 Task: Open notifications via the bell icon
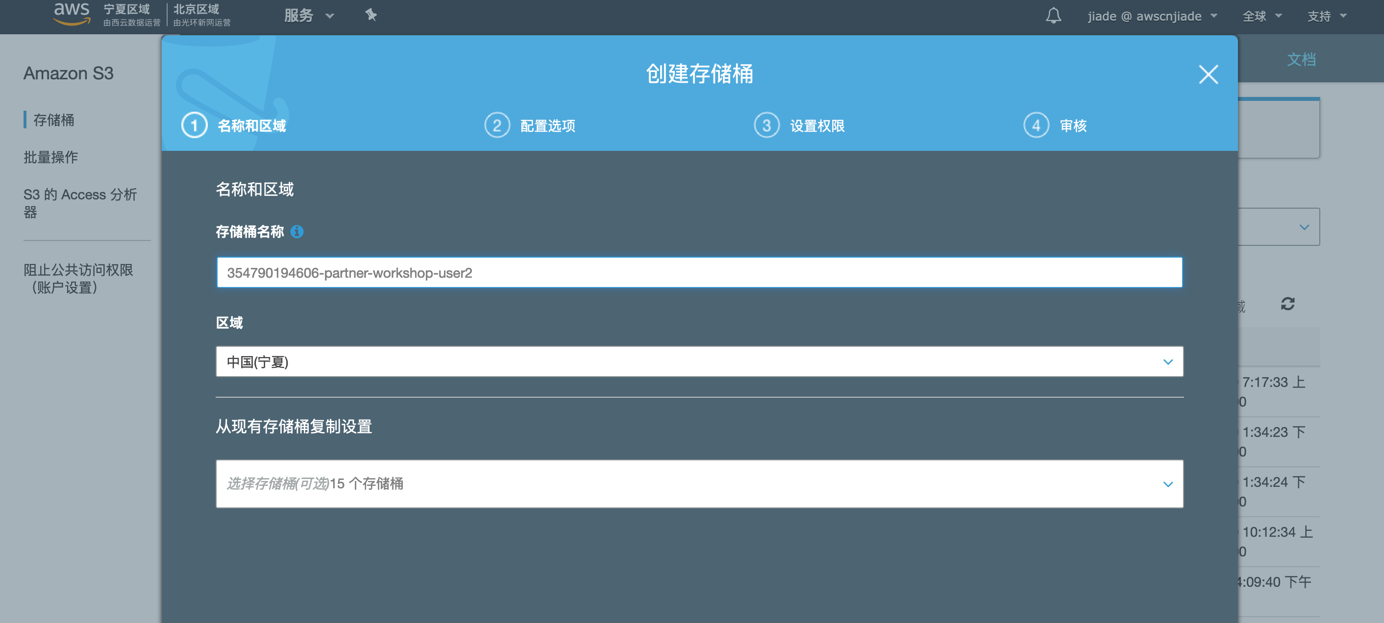click(x=1054, y=16)
